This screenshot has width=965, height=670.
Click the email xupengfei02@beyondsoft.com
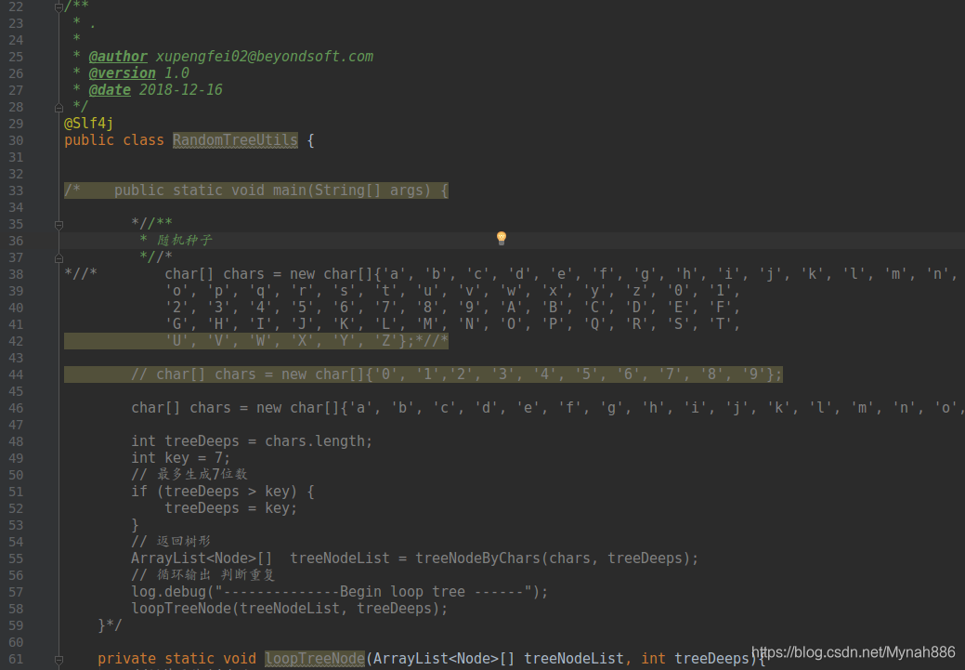click(x=264, y=57)
